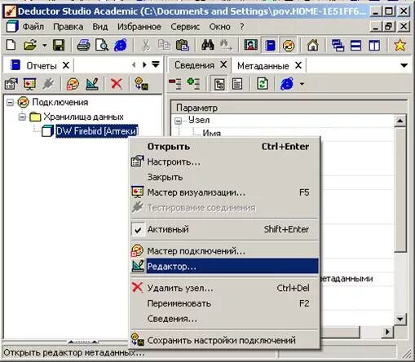Cascade windows using the toolbar icon

point(338,45)
